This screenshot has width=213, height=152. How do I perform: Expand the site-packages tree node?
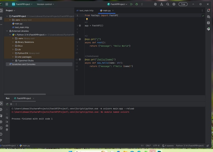13,57
